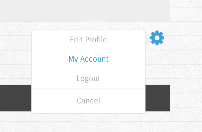The image size is (202, 132).
Task: Click textured background below the popup menu
Action: point(88,123)
